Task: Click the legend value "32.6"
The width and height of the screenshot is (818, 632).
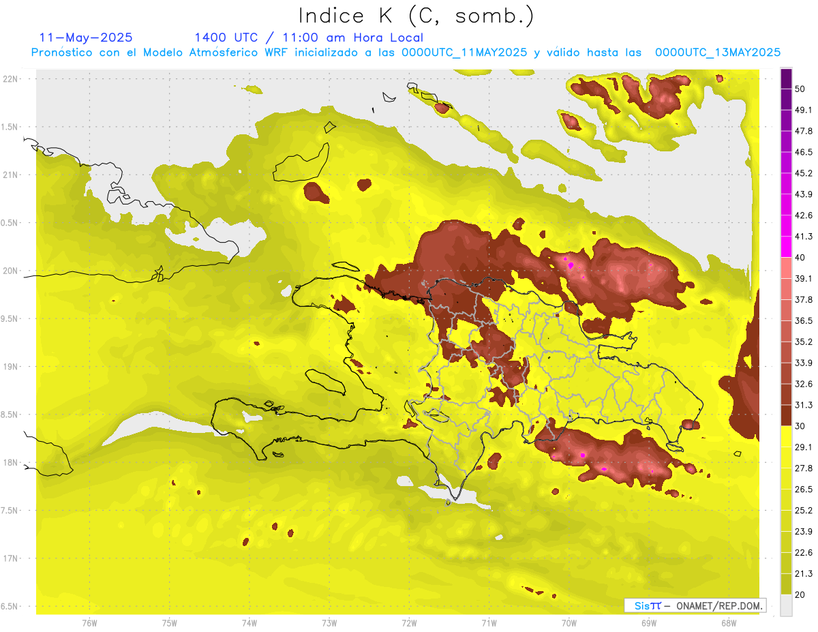Action: 804,385
